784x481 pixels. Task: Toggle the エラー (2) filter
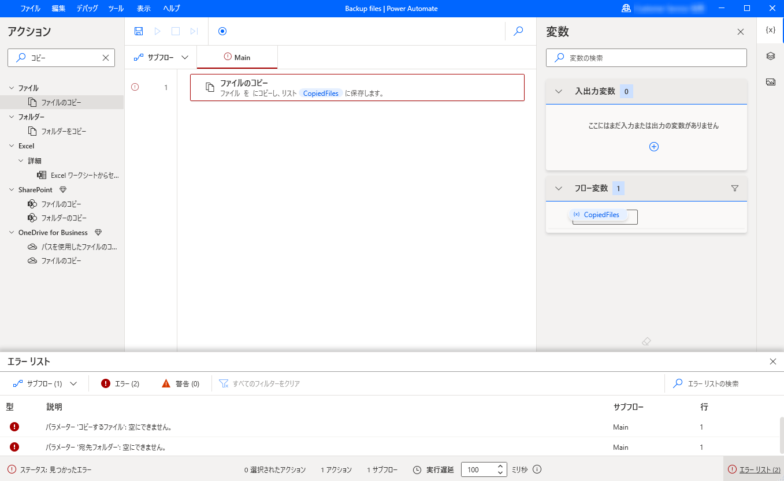coord(120,383)
